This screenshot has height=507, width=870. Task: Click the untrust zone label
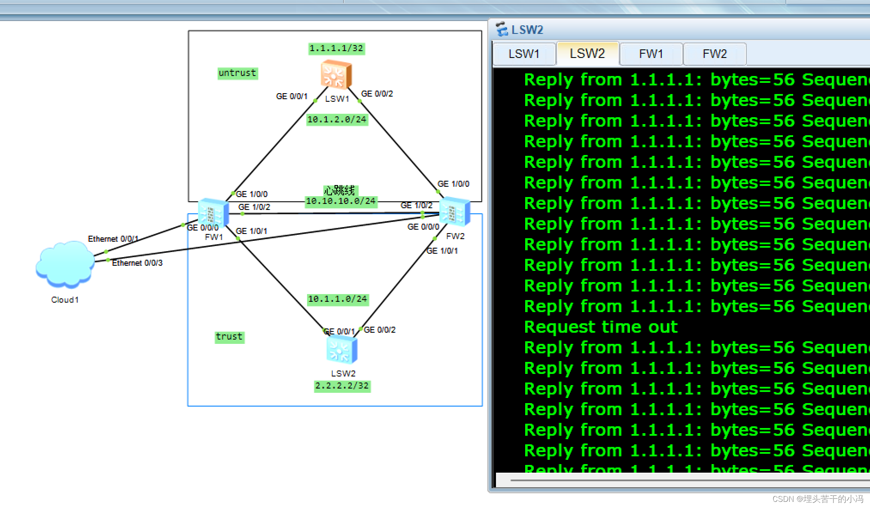click(237, 73)
